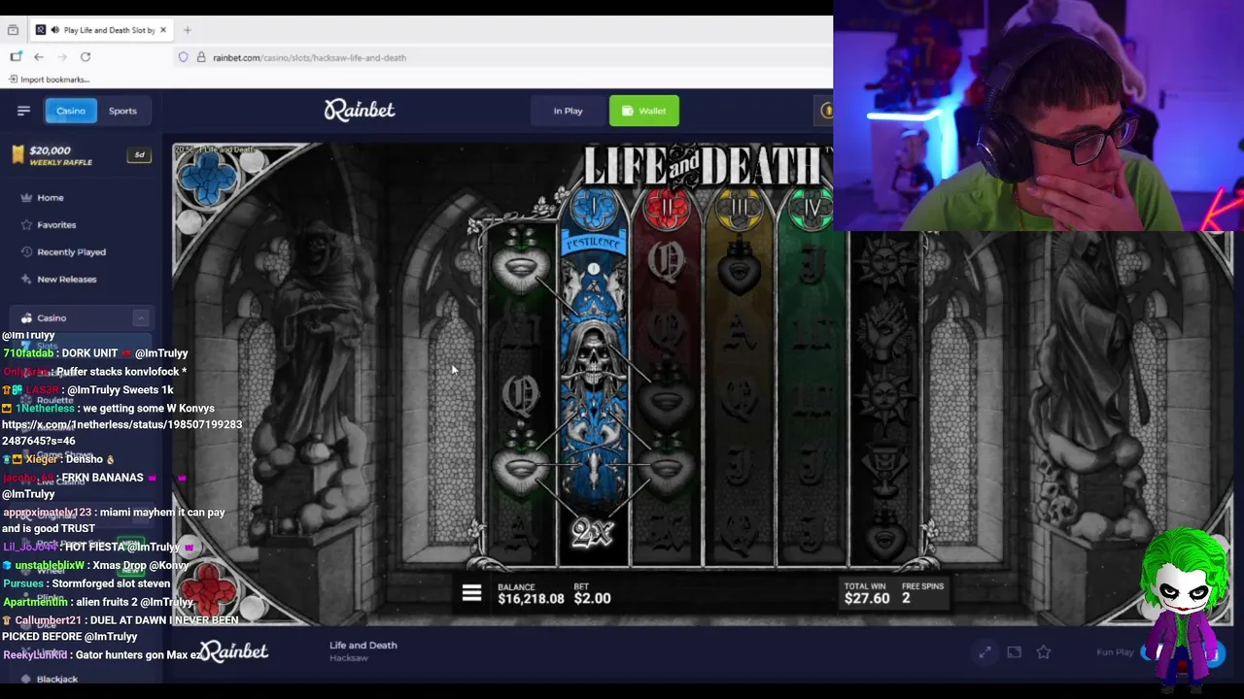The width and height of the screenshot is (1244, 699).
Task: Click the Casino section label in sidebar
Action: tap(52, 318)
